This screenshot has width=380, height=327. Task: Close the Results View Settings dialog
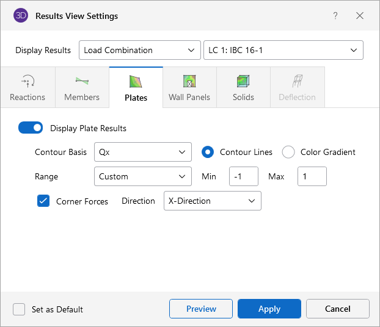360,16
